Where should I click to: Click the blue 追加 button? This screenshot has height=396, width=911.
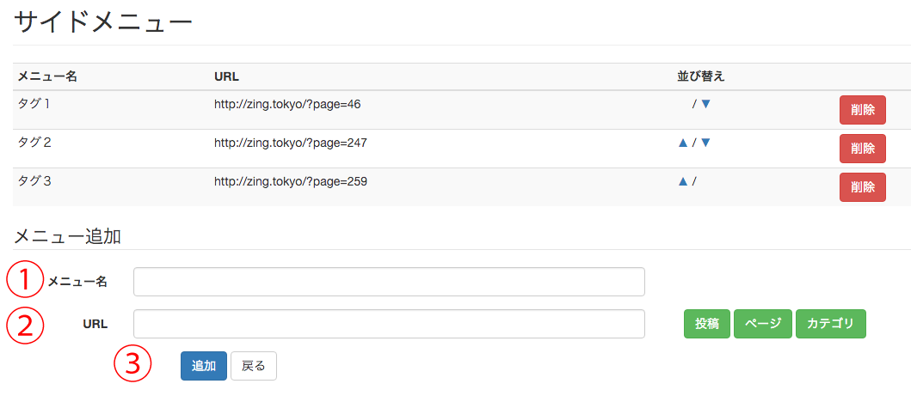click(x=204, y=366)
